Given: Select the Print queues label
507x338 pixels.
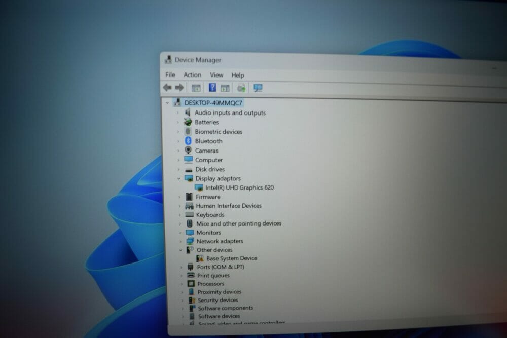Looking at the screenshot, I should click(x=213, y=275).
